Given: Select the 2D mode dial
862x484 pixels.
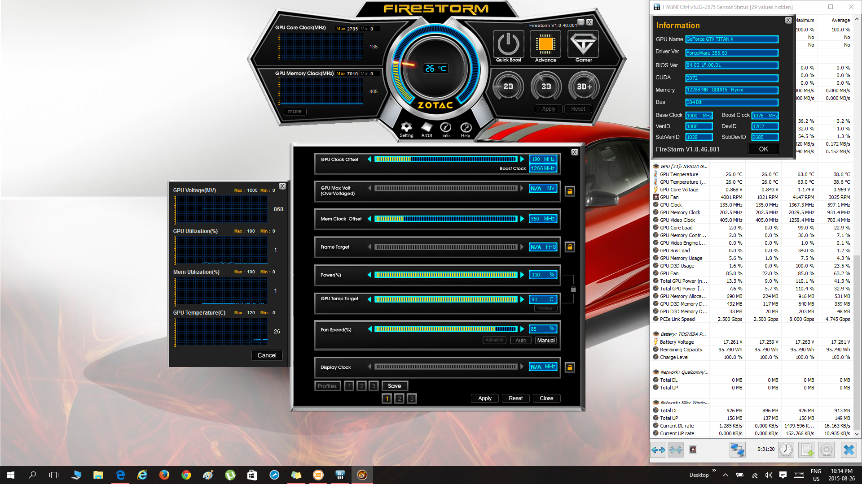Looking at the screenshot, I should [508, 86].
